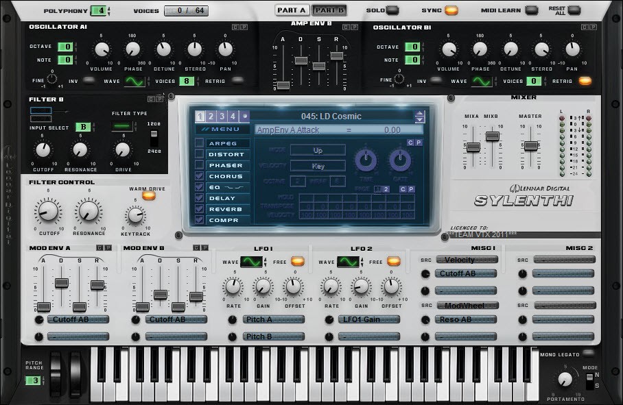Enable MIDI Learn

[x=531, y=10]
